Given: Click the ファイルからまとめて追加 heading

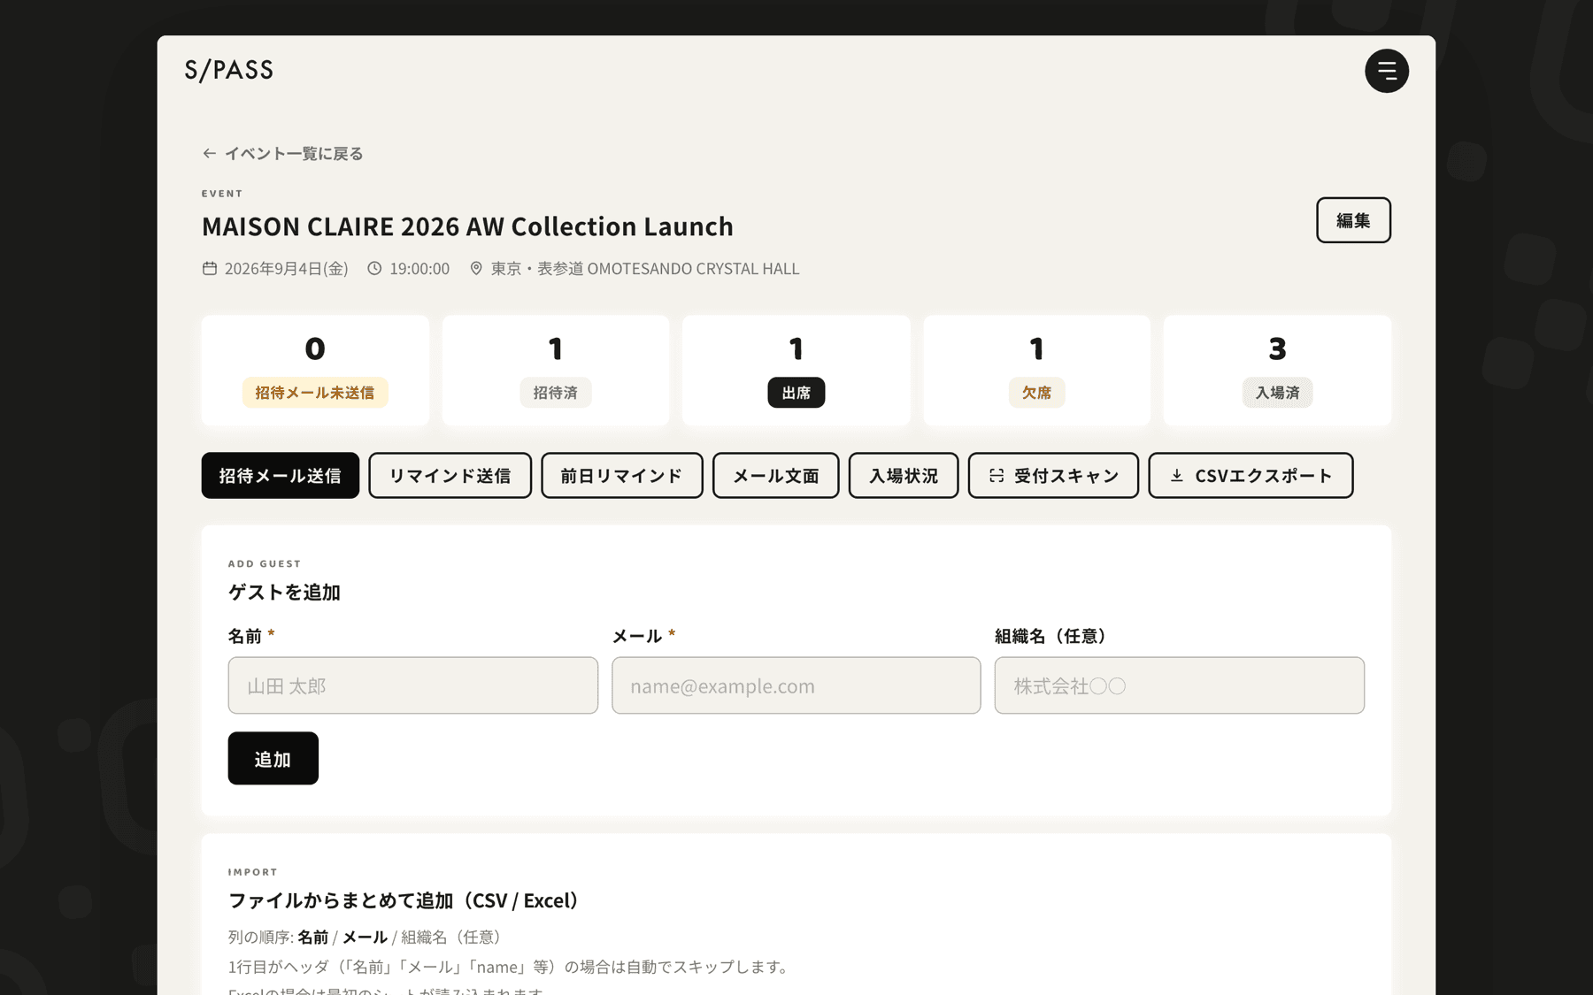Looking at the screenshot, I should (x=404, y=900).
